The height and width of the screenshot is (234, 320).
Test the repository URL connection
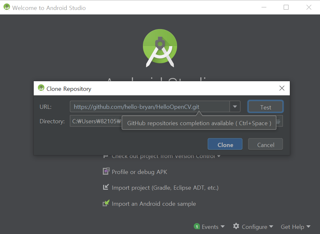(265, 107)
